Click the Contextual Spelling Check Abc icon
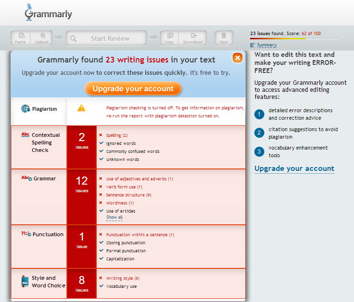The height and width of the screenshot is (302, 354). point(25,135)
